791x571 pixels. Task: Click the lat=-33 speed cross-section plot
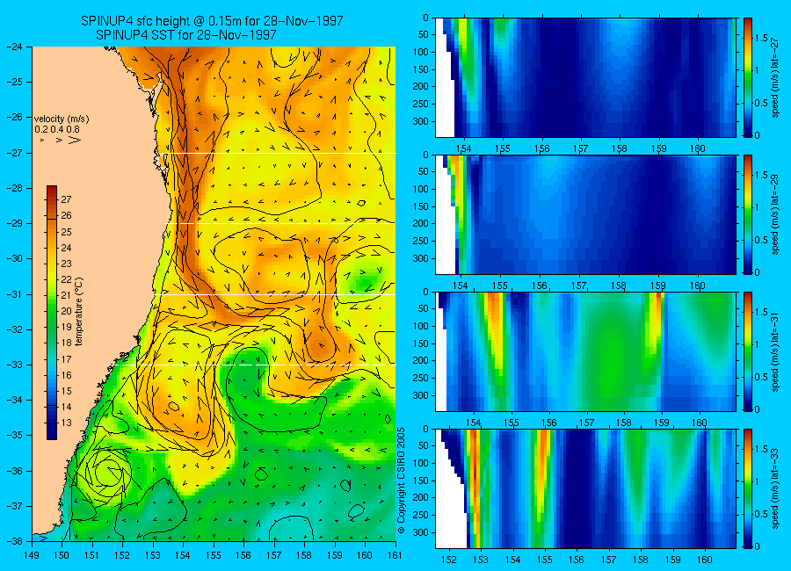click(x=585, y=488)
